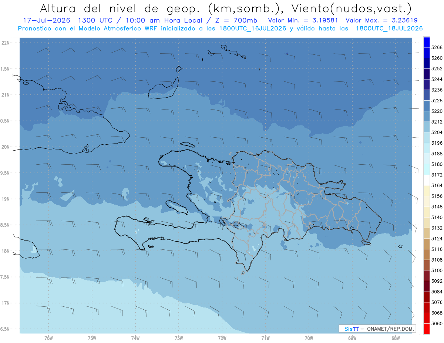Click the 8.5N latitude axis label
This screenshot has width=444, height=343.
[x=6, y=225]
